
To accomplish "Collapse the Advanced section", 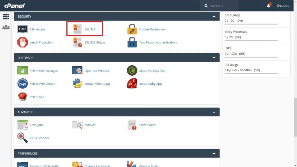I will [x=214, y=112].
